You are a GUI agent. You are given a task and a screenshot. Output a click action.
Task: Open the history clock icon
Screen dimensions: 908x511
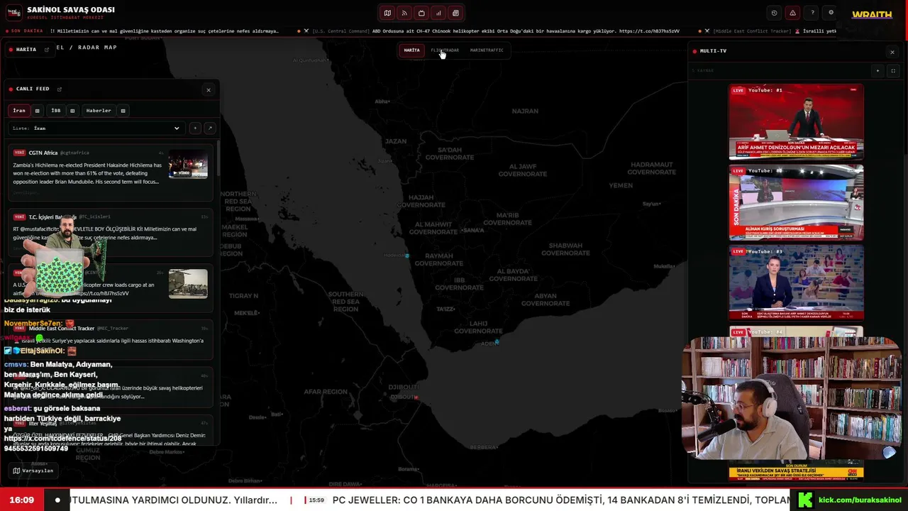click(x=774, y=13)
